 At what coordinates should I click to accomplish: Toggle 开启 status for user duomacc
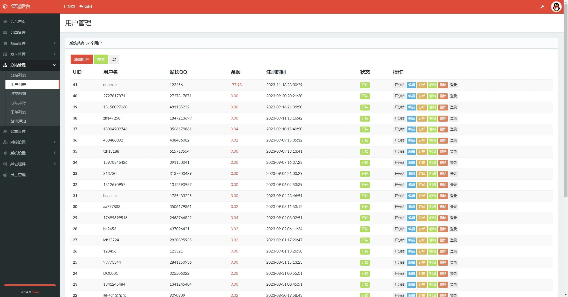pos(365,85)
